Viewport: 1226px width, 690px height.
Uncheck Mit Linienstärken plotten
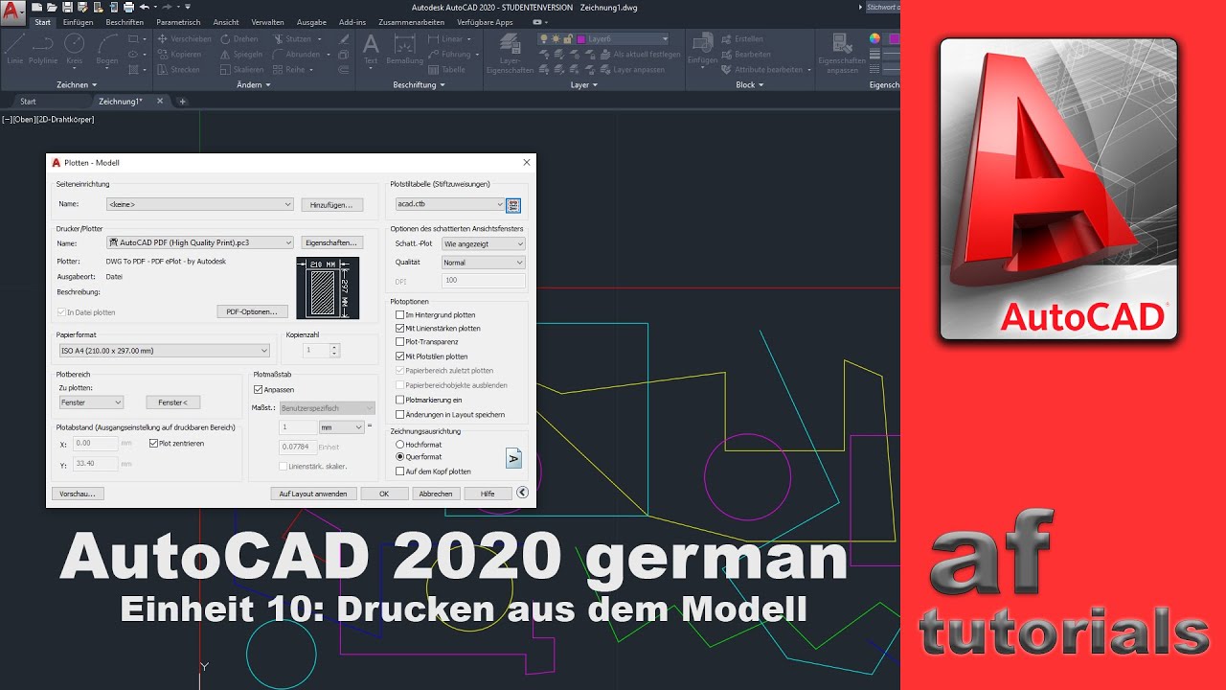tap(400, 328)
